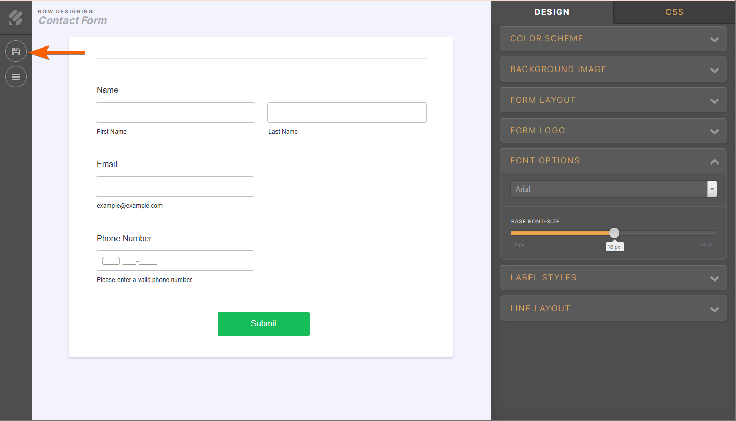
Task: Open the Line Layout settings
Action: [613, 308]
